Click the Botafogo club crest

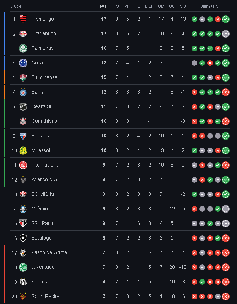click(23, 238)
